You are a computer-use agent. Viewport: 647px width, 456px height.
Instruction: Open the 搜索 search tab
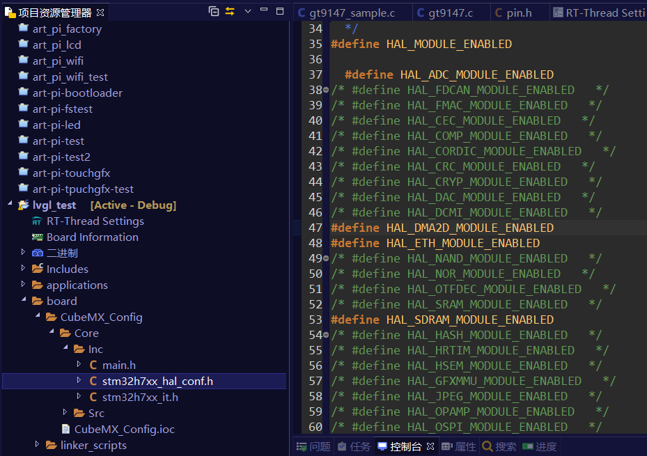[x=499, y=446]
